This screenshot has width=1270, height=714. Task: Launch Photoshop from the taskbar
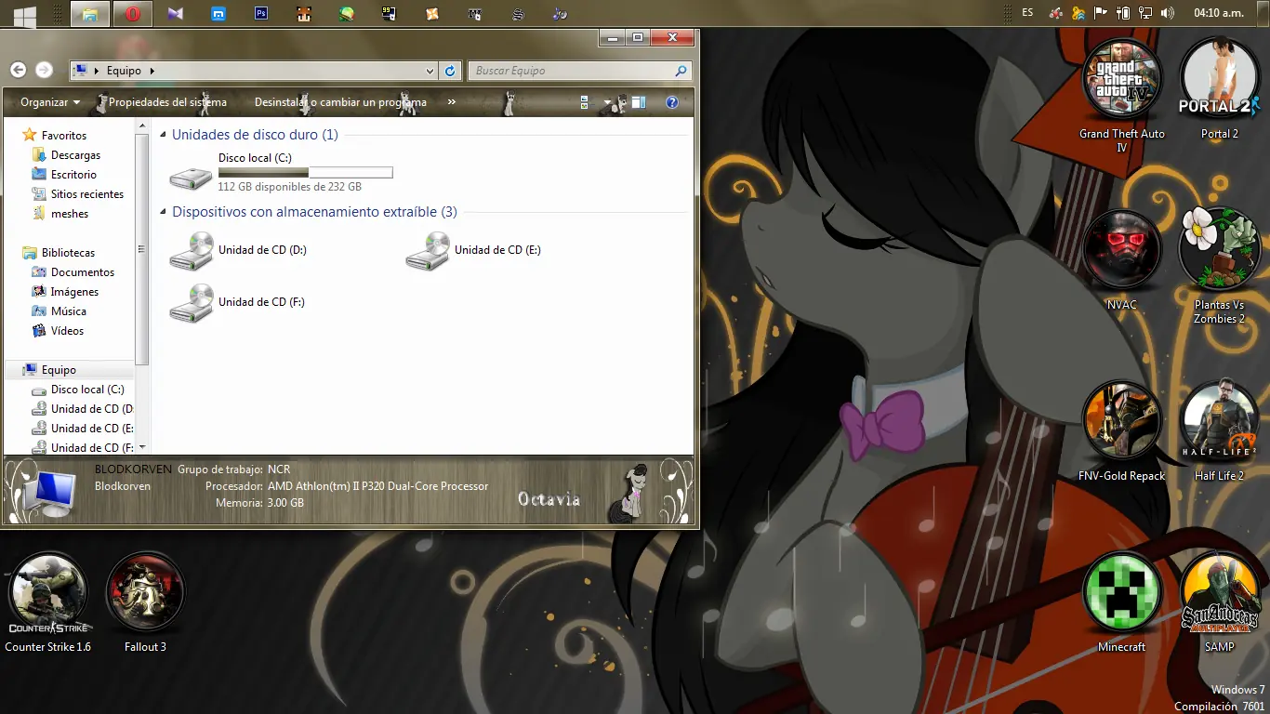pos(261,14)
